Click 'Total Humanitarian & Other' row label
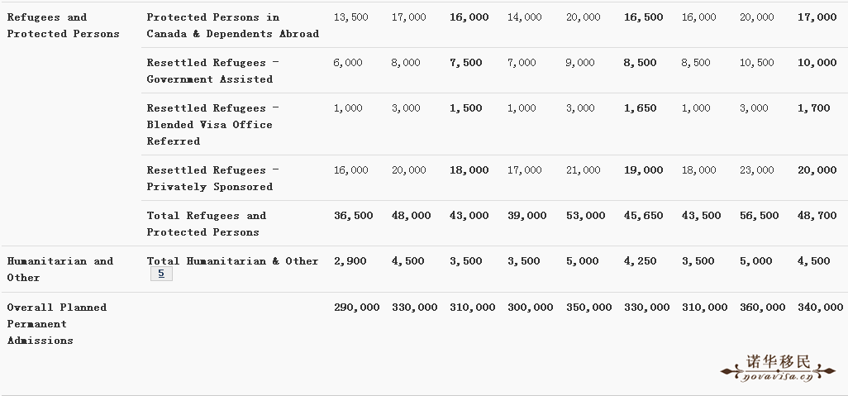The width and height of the screenshot is (848, 396). click(232, 261)
